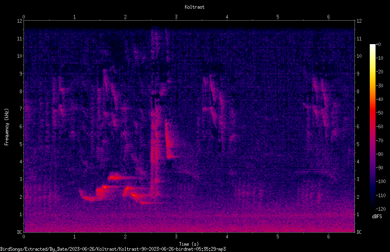Click the Time (s) axis label
390x252 pixels.
tap(189, 244)
